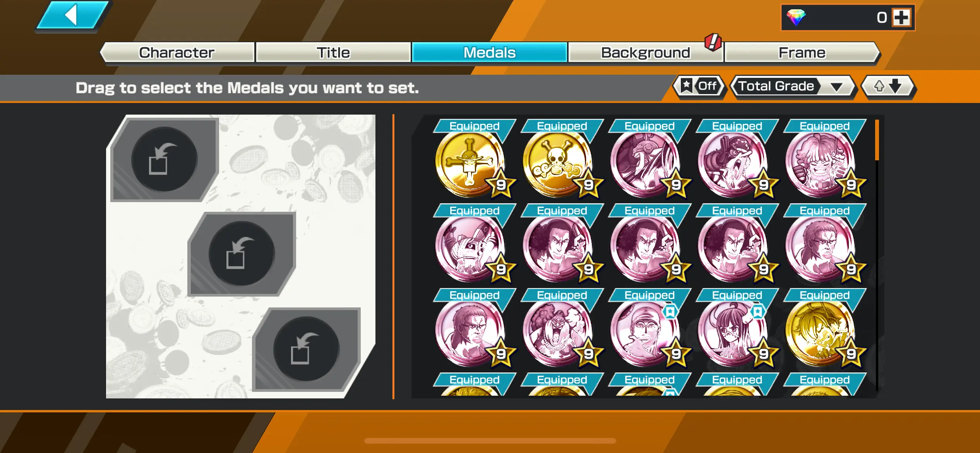
Task: Click the orange medal list scrollbar
Action: pos(877,140)
